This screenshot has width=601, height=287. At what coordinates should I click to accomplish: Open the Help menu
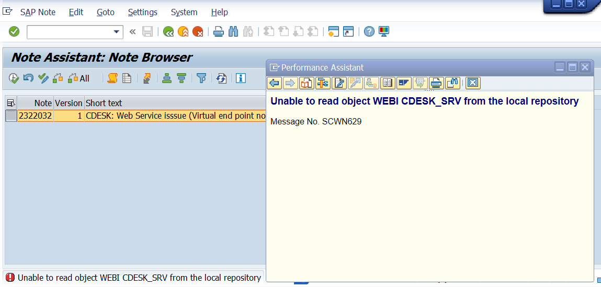(220, 12)
